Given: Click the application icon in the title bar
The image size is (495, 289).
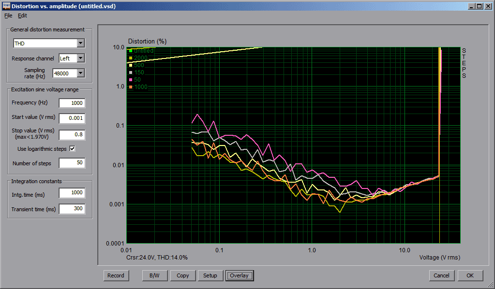Looking at the screenshot, I should point(6,6).
